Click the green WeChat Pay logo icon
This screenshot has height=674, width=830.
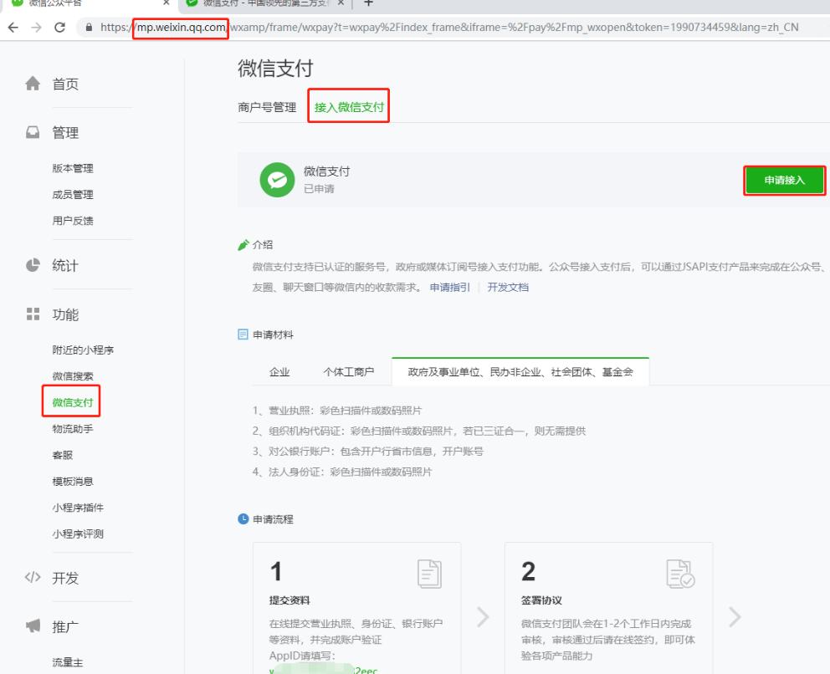tap(277, 180)
